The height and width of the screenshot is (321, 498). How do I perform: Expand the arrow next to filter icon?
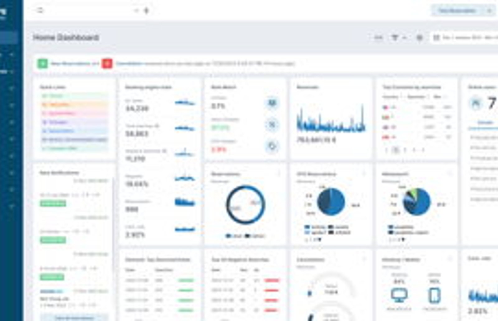404,38
